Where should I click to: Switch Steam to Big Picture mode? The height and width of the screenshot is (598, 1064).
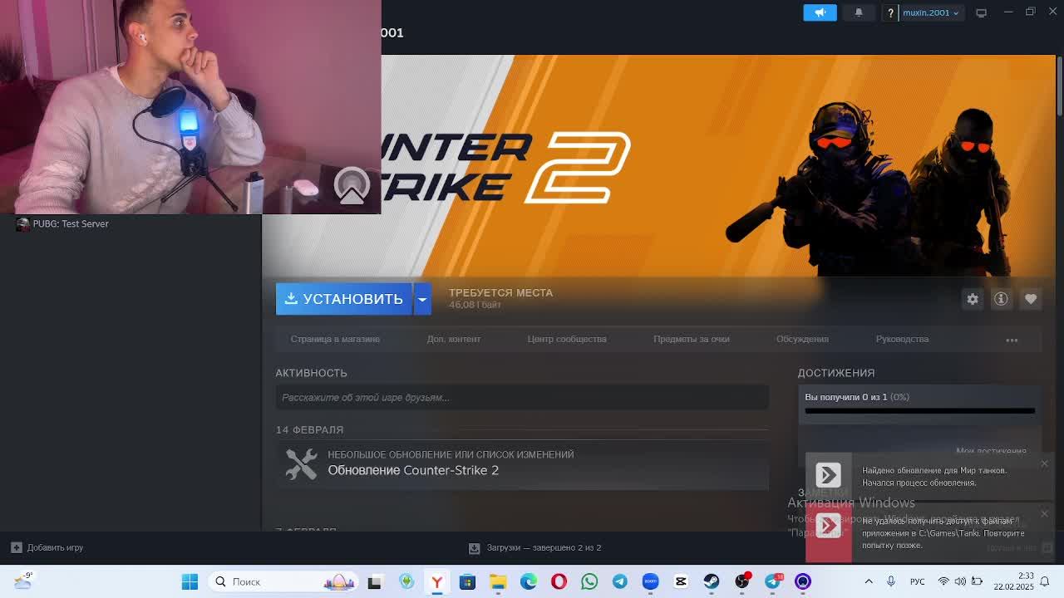tap(981, 12)
